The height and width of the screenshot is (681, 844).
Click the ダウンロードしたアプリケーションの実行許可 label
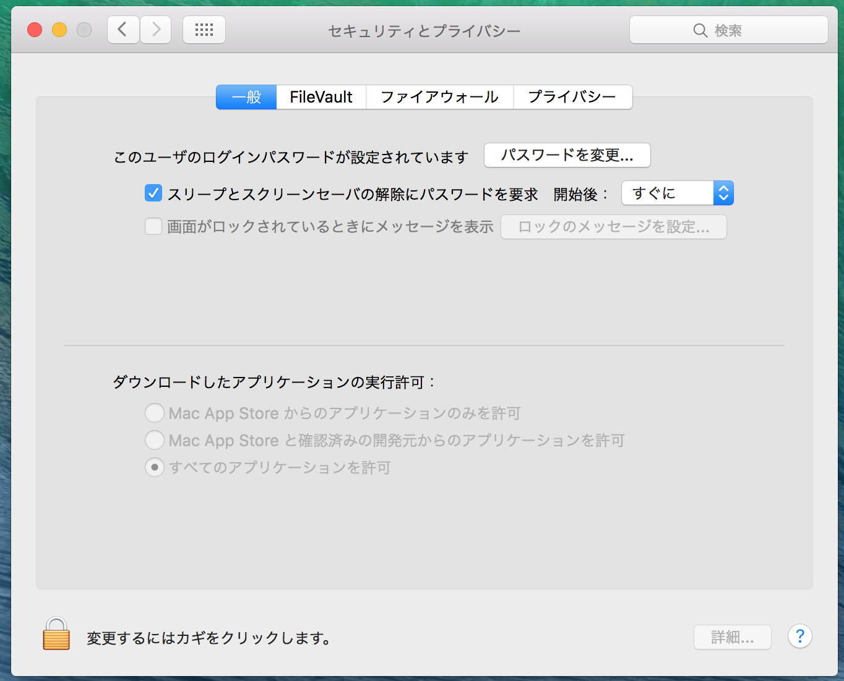point(274,383)
